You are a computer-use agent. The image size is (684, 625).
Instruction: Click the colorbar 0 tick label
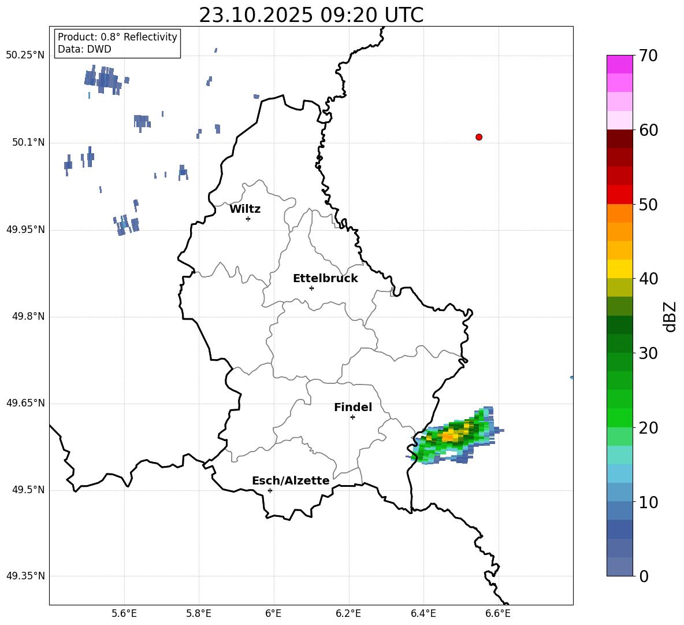(644, 576)
